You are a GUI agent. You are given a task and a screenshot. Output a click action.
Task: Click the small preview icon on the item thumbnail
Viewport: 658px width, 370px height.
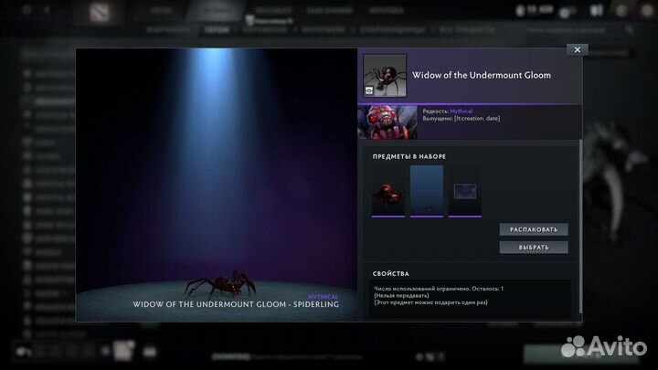(x=369, y=90)
